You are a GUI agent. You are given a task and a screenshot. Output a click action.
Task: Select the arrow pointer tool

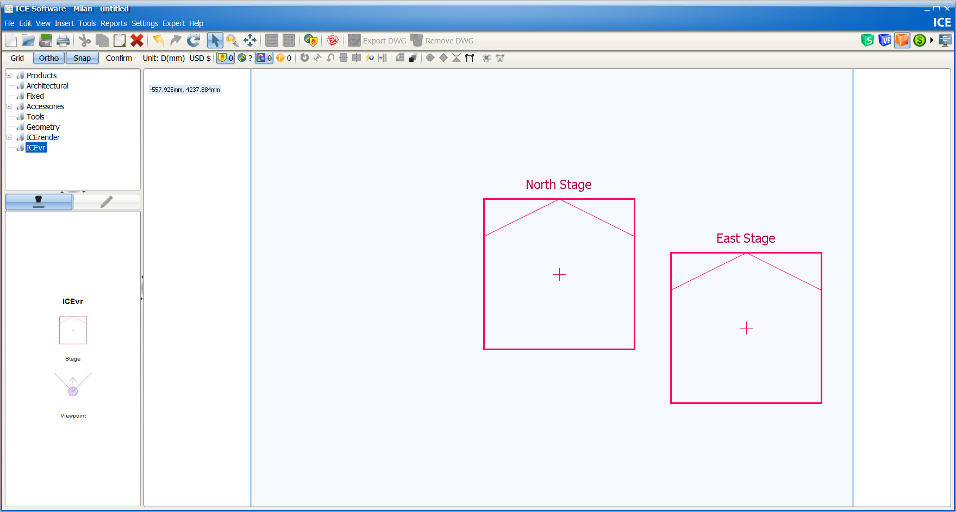point(215,40)
